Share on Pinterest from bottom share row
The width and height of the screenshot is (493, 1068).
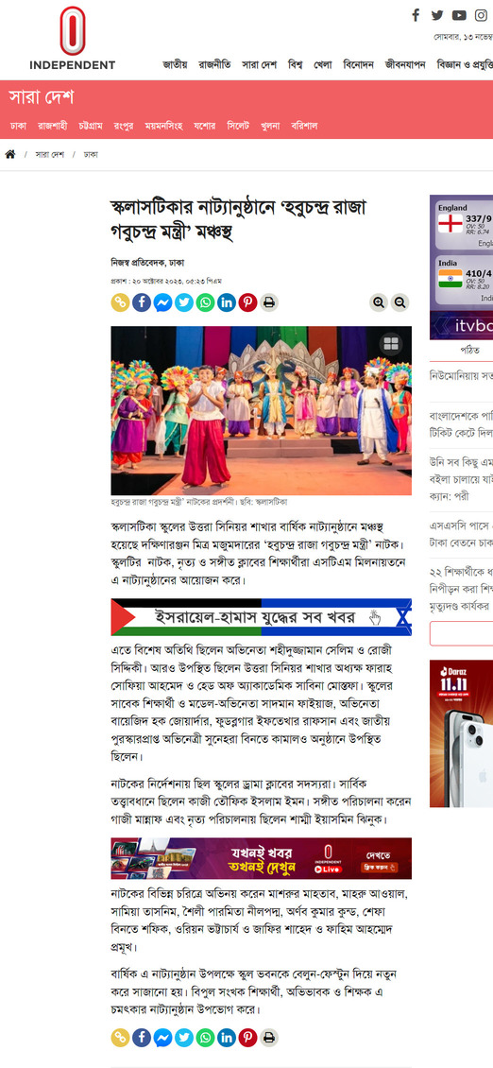tap(247, 1038)
